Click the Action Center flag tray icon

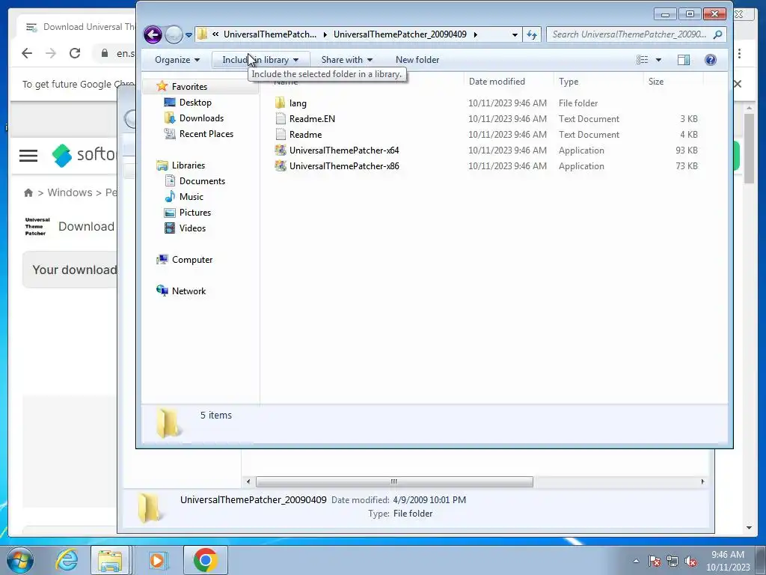[x=654, y=561]
